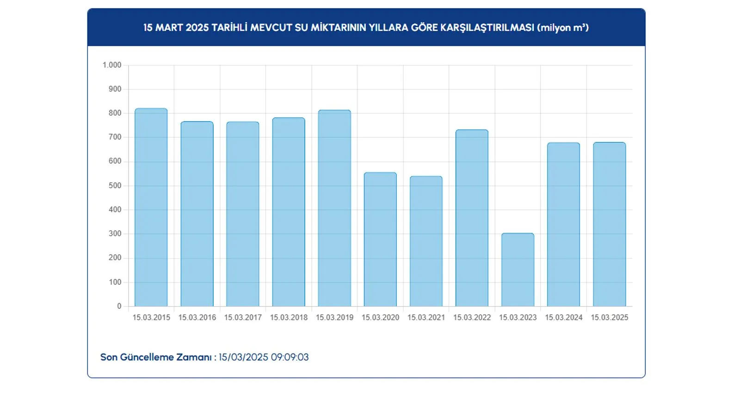Click the x-axis label 15.03.2017

coord(243,318)
